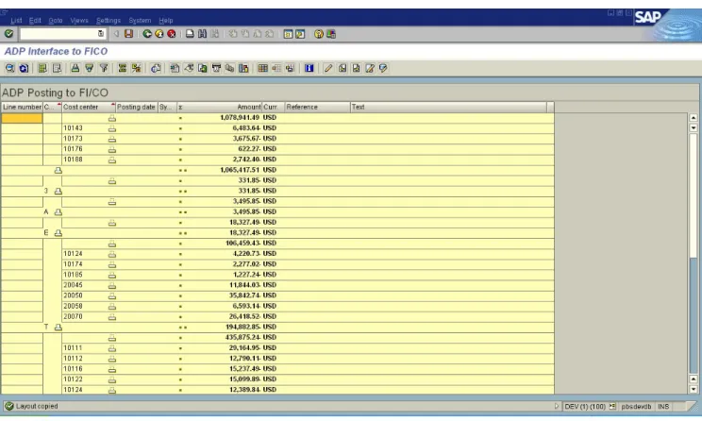Screen dimensions: 702x421
Task: Open the Edit menu
Action: click(x=35, y=20)
